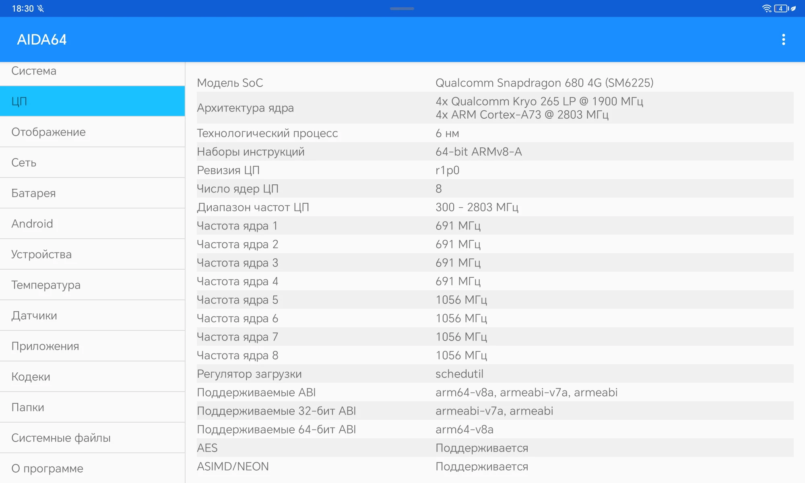Select the Частота ядра 2 row
The height and width of the screenshot is (483, 805).
[495, 244]
